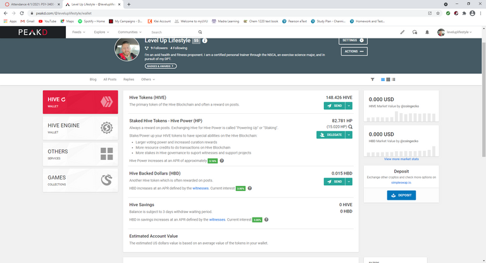Switch to Attendance 4/1/2021 browser tab
The height and width of the screenshot is (263, 486).
coord(31,4)
